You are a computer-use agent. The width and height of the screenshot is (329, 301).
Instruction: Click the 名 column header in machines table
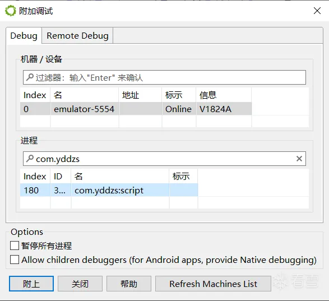[84, 95]
